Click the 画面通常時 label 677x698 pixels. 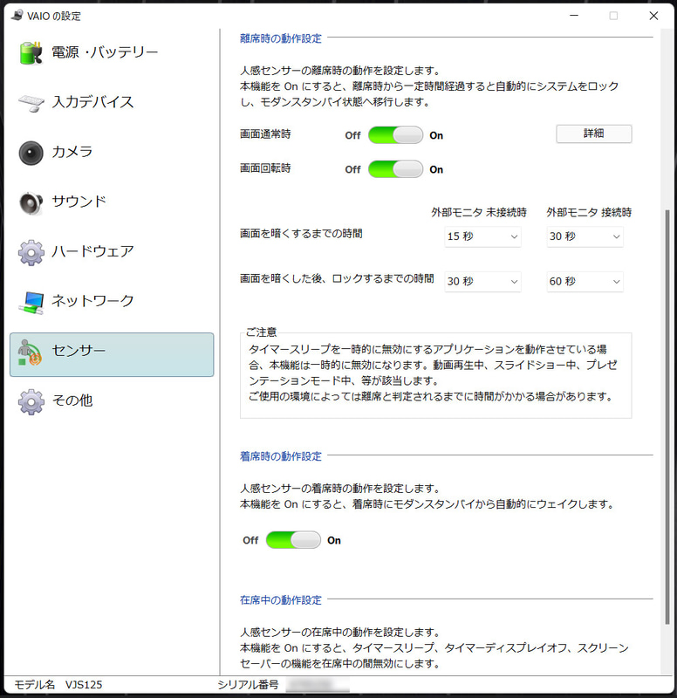(265, 134)
